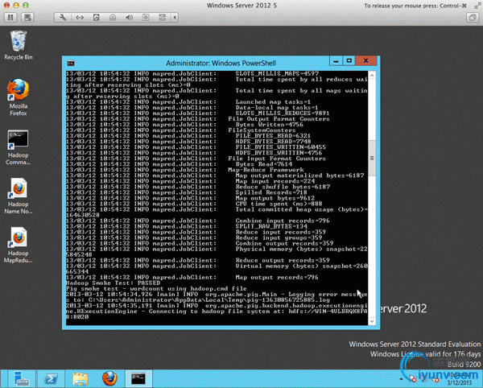Click the 'SPLIT_RAW_BYTES=134' line
Screen dimensions: 483x388
tap(187, 226)
